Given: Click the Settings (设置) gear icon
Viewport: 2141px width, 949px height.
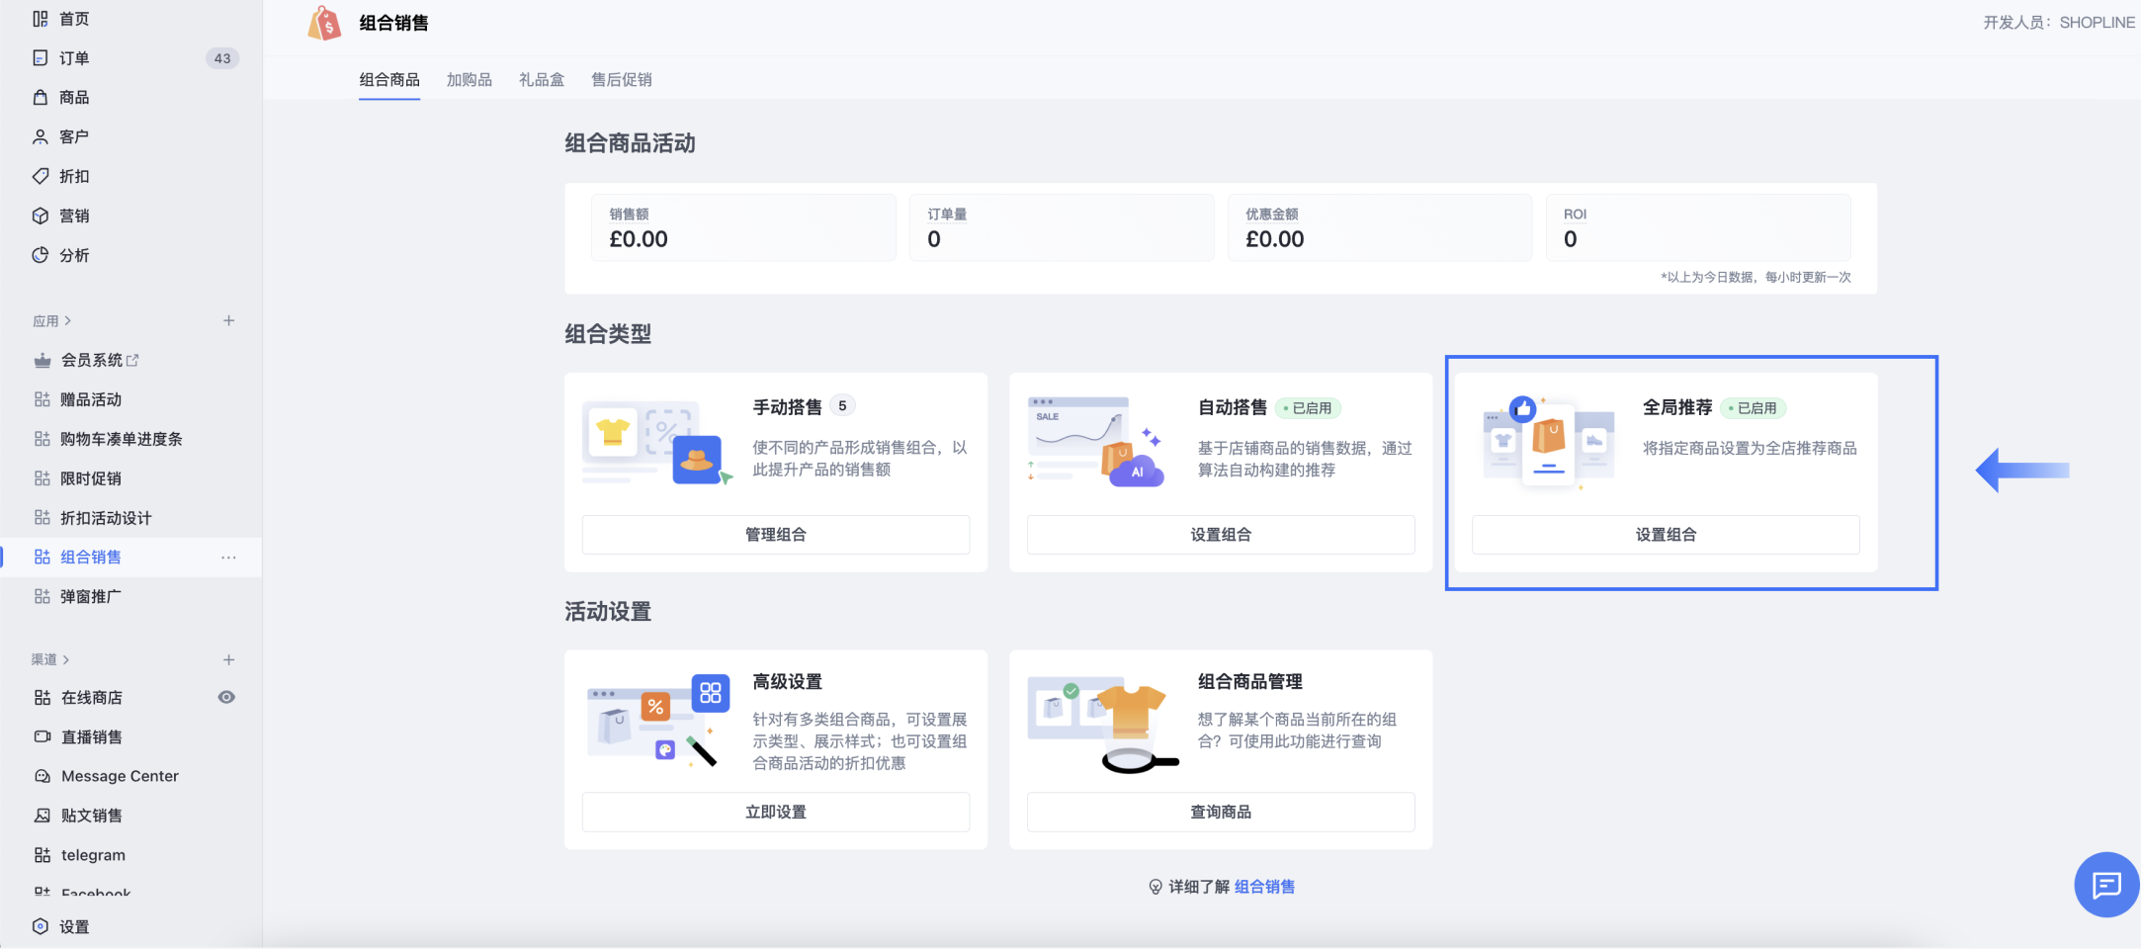Looking at the screenshot, I should pyautogui.click(x=41, y=926).
